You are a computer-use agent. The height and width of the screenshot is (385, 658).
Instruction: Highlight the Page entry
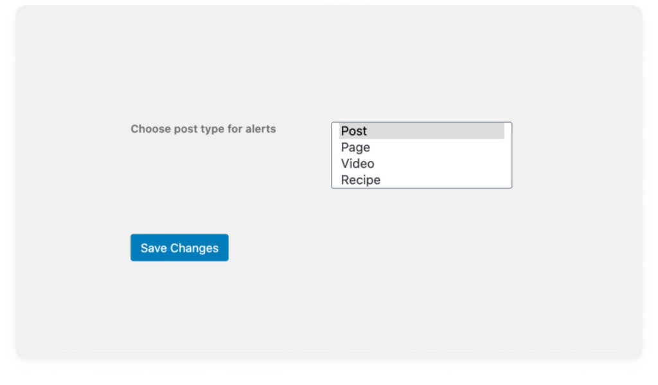click(x=422, y=148)
